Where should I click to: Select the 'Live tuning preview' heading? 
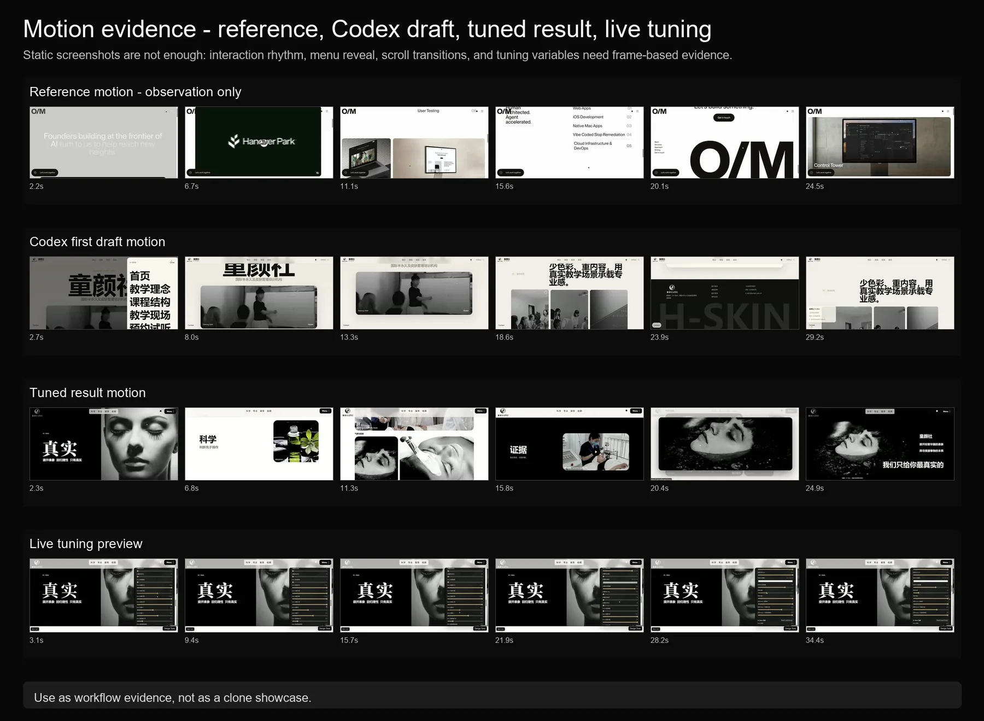pos(86,544)
